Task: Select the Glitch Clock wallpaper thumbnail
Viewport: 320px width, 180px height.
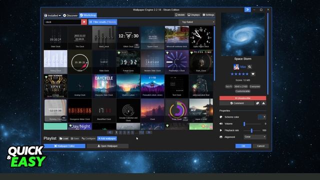Action: coord(128,37)
